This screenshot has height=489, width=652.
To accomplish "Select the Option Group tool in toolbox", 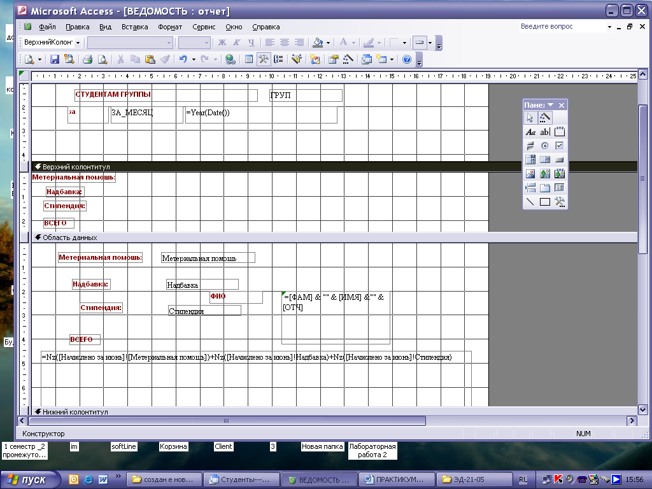I will coord(560,132).
